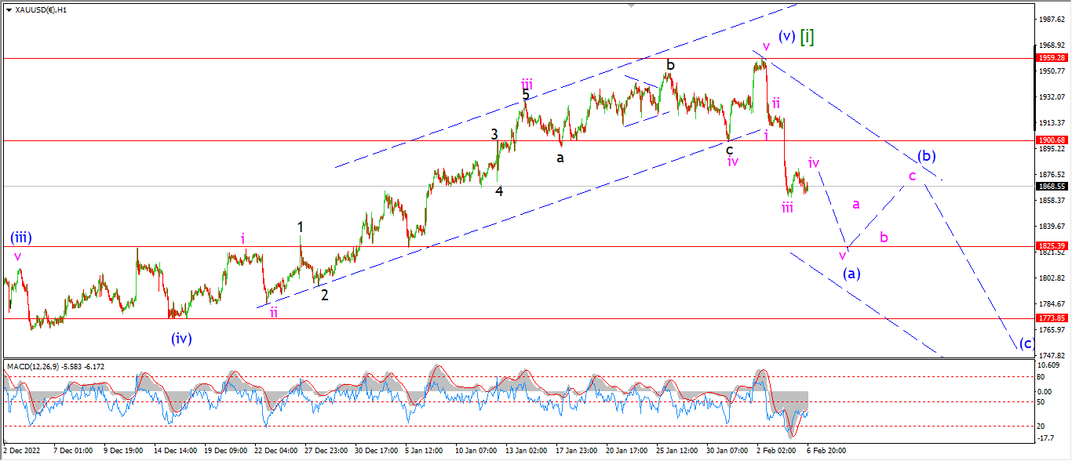The width and height of the screenshot is (1072, 461).
Task: Select the blue (v) wave label at top
Action: pos(787,36)
